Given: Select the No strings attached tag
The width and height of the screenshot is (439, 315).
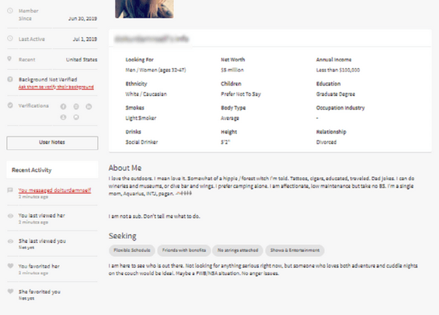Looking at the screenshot, I should [238, 250].
